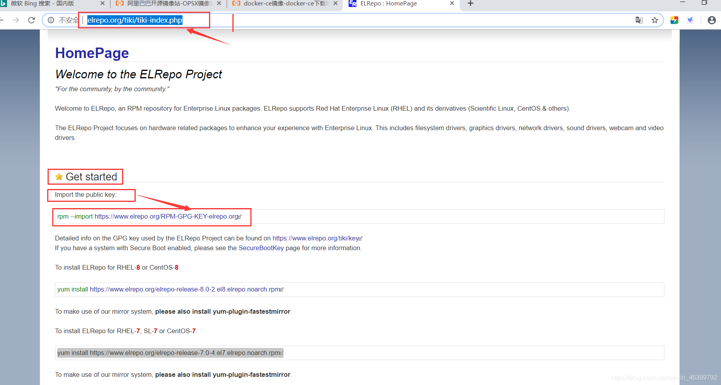The width and height of the screenshot is (721, 385).
Task: Bookmark this page with the star icon
Action: (x=655, y=20)
